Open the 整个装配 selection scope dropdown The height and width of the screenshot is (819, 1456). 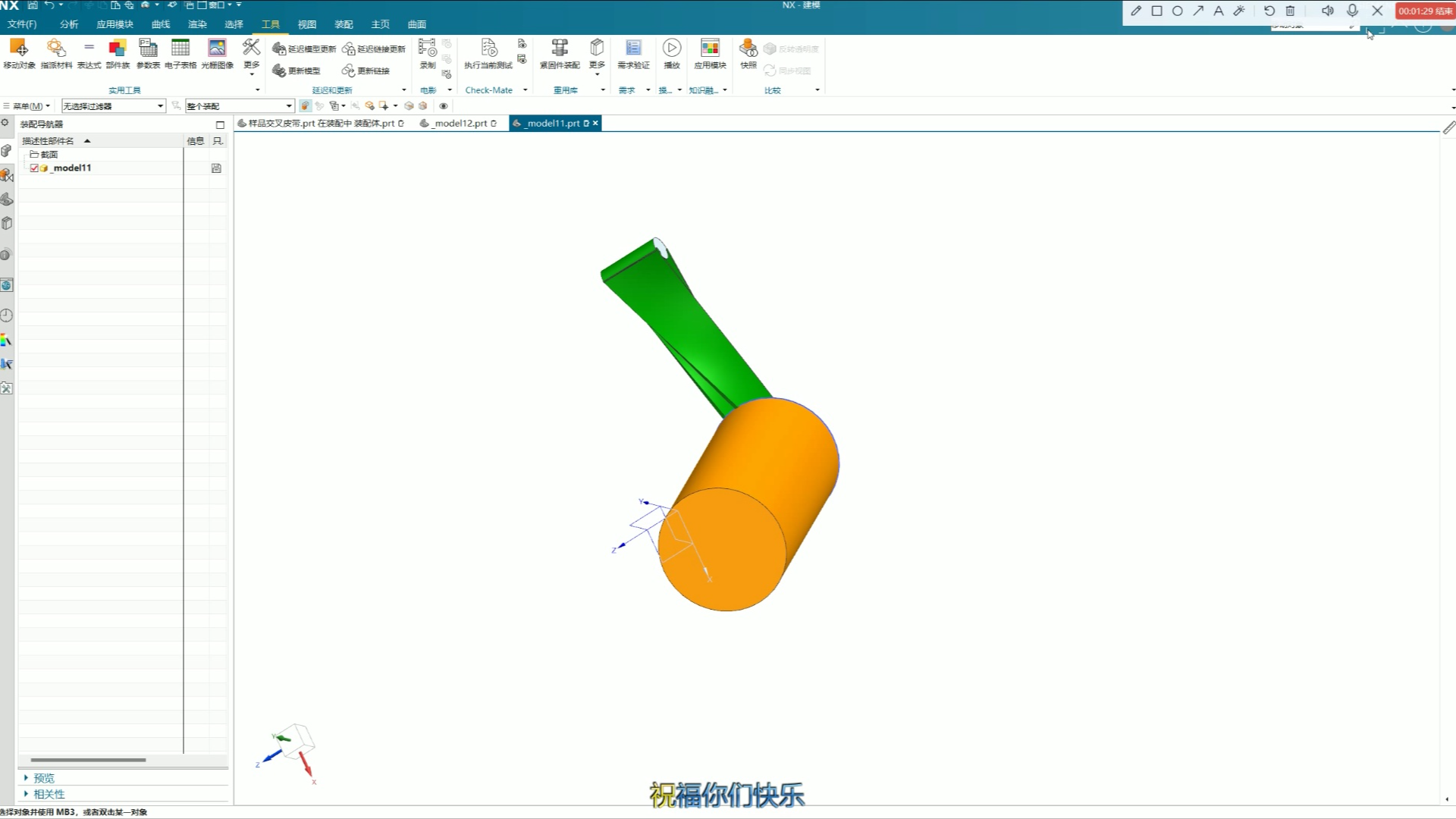[289, 106]
